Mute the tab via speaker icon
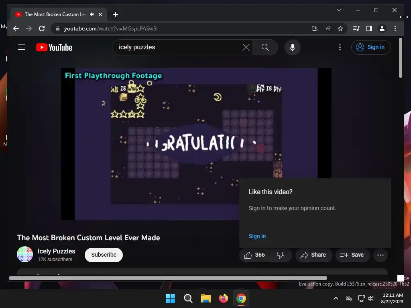Screen dimensions: 411x308 (x=92, y=14)
